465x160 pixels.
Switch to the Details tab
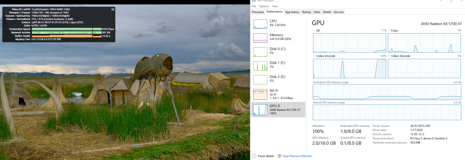pyautogui.click(x=327, y=12)
